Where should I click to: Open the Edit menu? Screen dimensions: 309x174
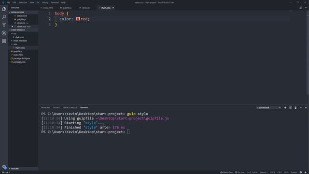click(x=14, y=2)
